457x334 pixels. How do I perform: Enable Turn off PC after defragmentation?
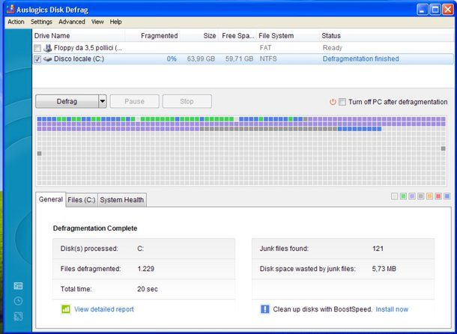pos(342,102)
